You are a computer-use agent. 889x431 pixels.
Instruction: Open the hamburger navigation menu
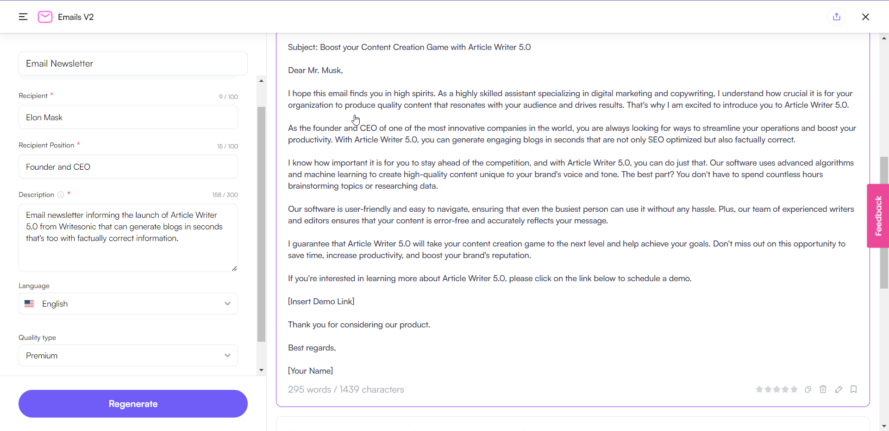[x=23, y=17]
